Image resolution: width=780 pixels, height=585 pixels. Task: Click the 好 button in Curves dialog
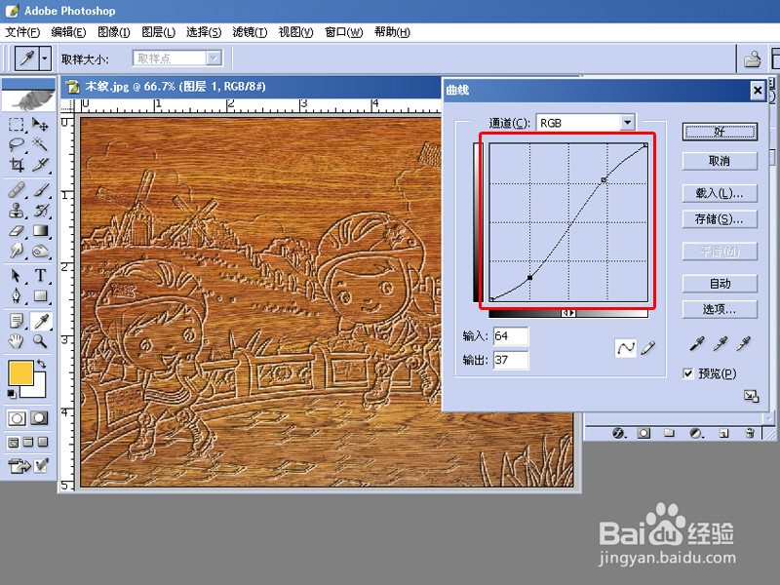tap(720, 132)
